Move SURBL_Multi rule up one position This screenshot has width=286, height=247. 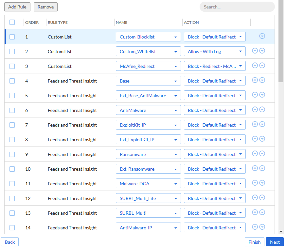[255, 212]
